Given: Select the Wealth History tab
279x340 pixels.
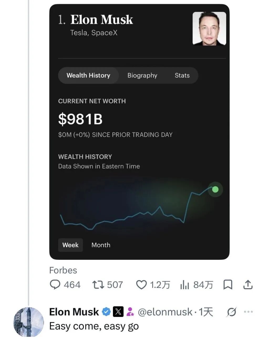Looking at the screenshot, I should coord(88,76).
